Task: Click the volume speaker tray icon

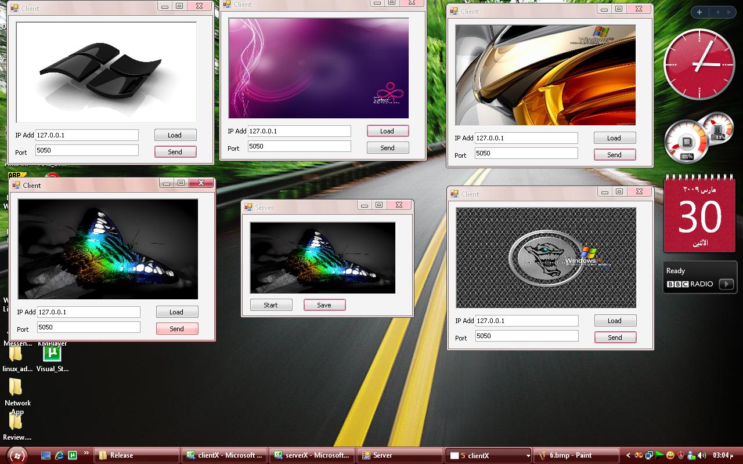Action: coord(702,455)
